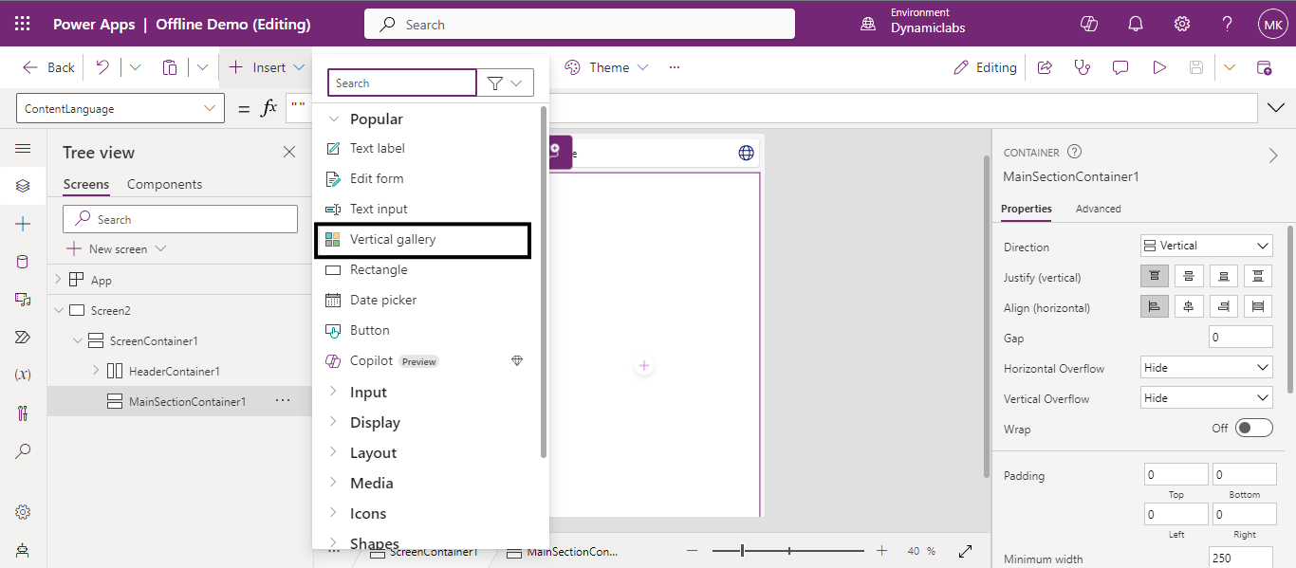Switch to the Advanced tab
Viewport: 1296px width, 568px height.
click(x=1098, y=209)
